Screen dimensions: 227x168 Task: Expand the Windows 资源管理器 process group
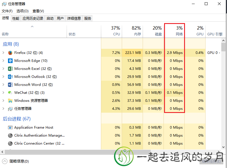click(x=3, y=100)
